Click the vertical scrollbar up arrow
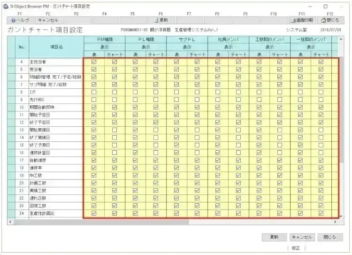Viewport: 352px width, 255px height. coord(341,39)
